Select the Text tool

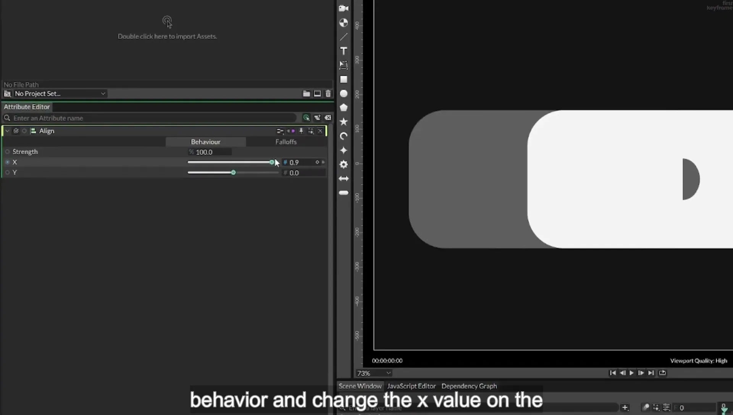[344, 51]
